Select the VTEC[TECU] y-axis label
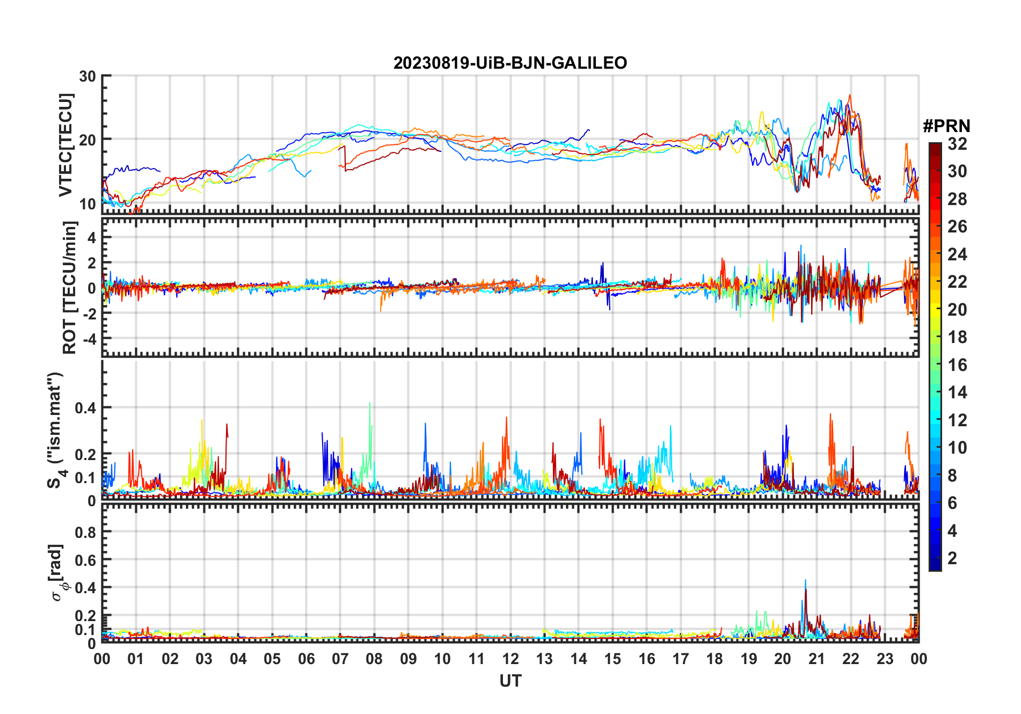Image resolution: width=1021 pixels, height=714 pixels. pos(65,145)
